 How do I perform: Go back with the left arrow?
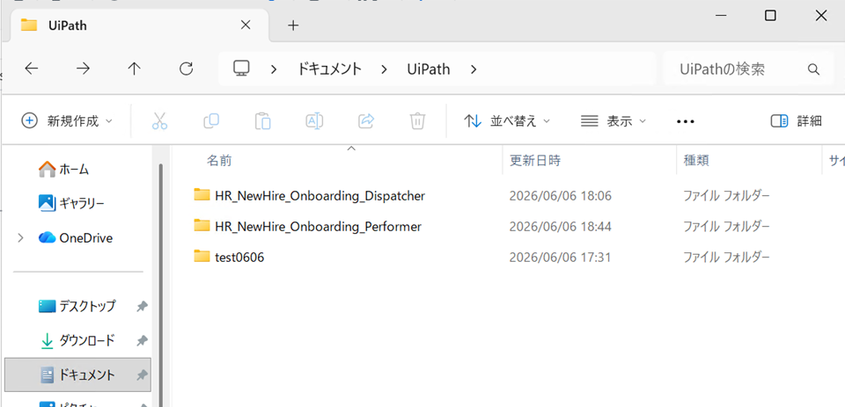click(x=32, y=69)
